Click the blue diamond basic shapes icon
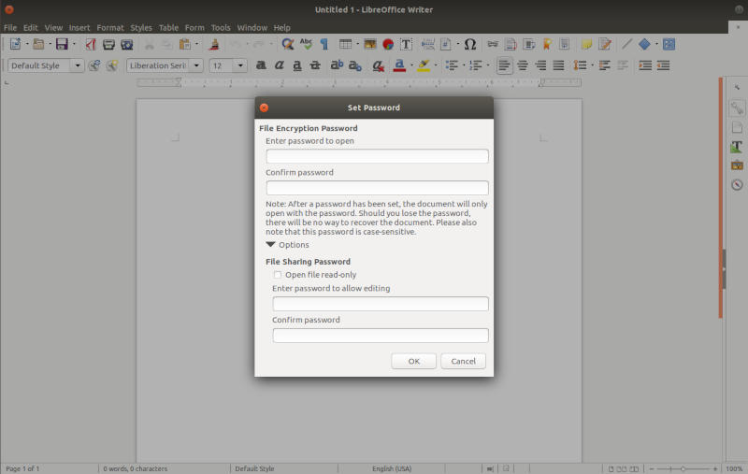 coord(644,44)
